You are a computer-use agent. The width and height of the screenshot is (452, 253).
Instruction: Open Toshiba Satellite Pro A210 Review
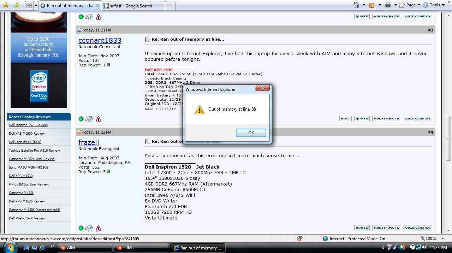(34, 151)
